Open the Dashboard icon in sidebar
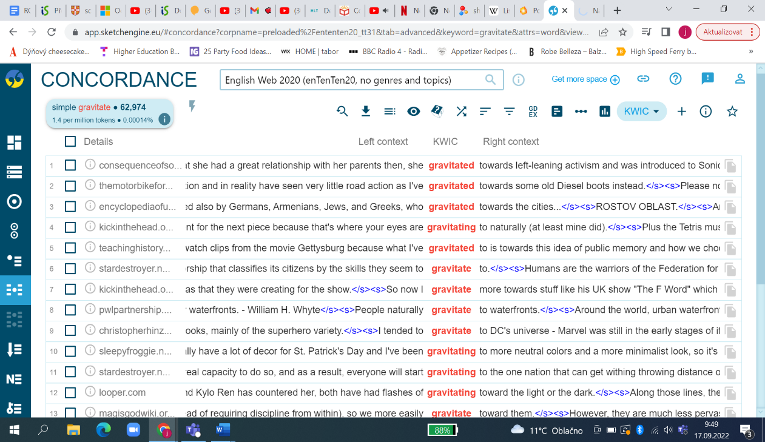765x442 pixels. pos(14,142)
